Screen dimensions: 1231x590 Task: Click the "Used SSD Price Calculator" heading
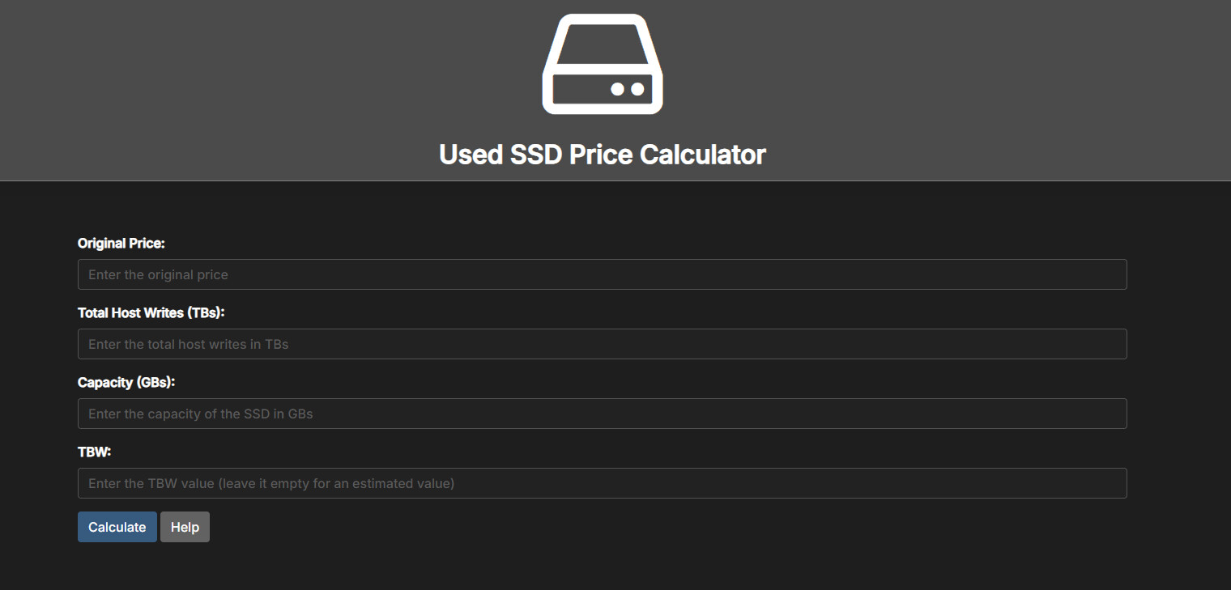pyautogui.click(x=603, y=154)
